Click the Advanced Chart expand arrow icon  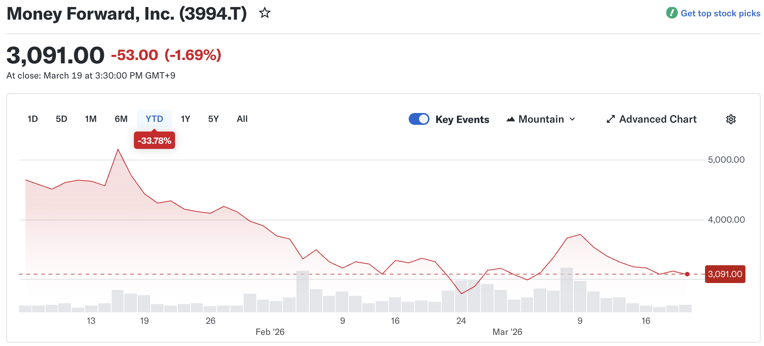tap(610, 119)
